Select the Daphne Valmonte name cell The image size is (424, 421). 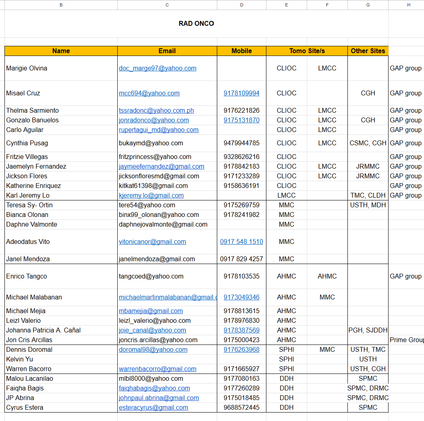(61, 224)
